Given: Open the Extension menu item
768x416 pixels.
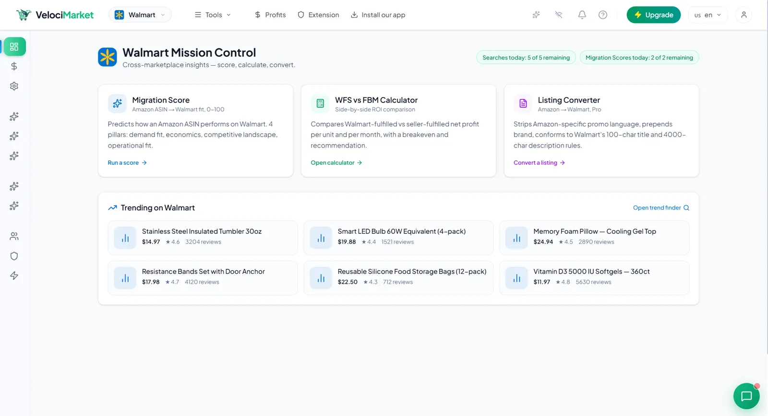Looking at the screenshot, I should 318,15.
